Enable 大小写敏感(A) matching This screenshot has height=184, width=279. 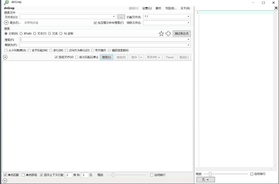(x=5, y=50)
